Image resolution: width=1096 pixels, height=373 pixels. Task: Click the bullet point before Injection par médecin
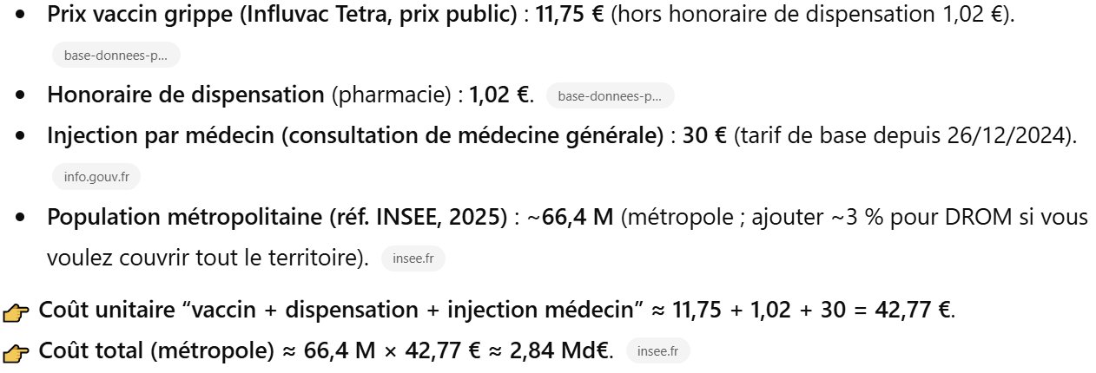(20, 137)
